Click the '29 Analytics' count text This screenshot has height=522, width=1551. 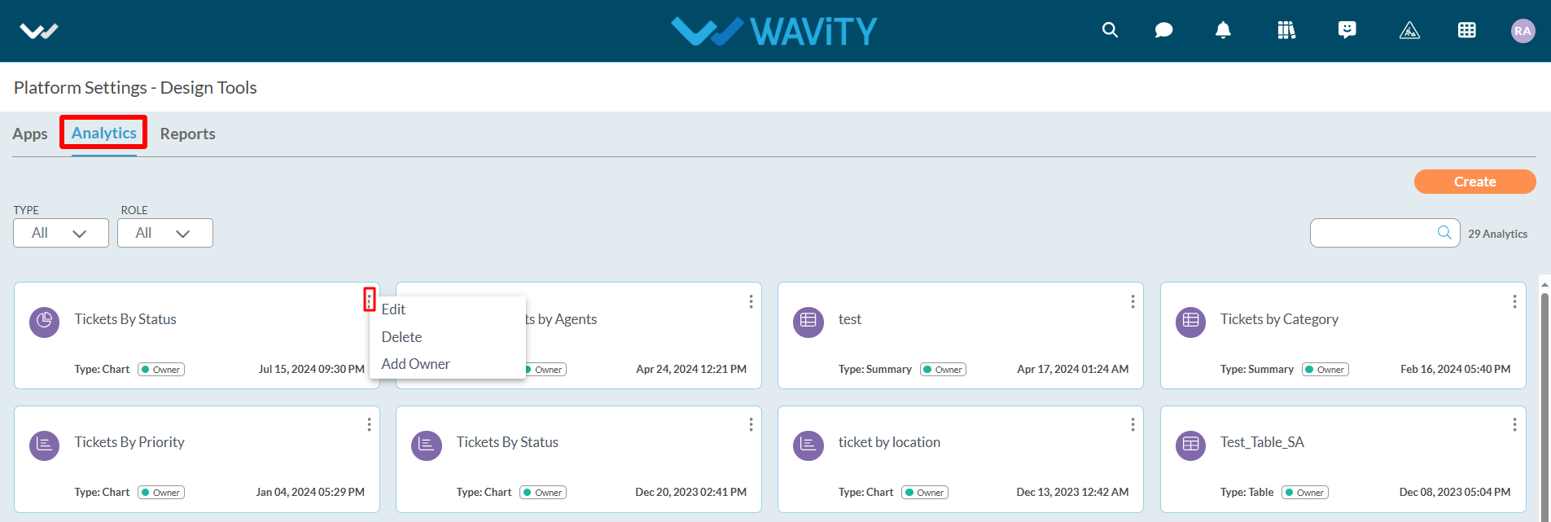pos(1497,234)
